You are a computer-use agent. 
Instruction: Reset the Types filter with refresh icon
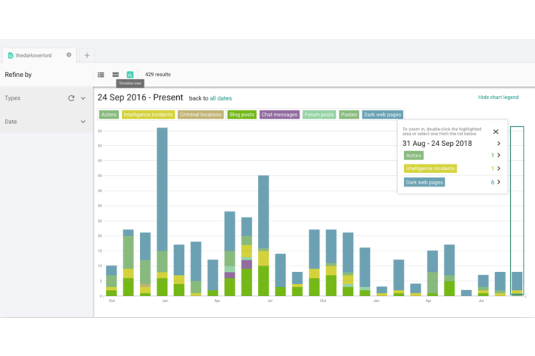click(71, 98)
